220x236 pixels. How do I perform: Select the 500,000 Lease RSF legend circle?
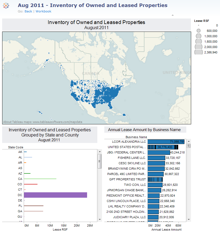[x=198, y=31]
